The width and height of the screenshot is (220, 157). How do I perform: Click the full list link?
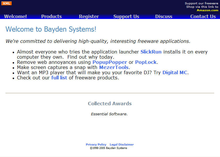point(59,78)
